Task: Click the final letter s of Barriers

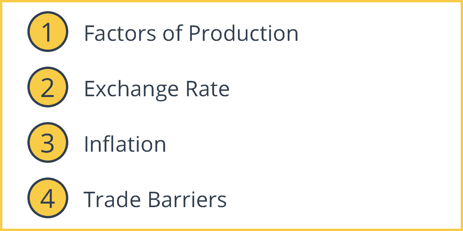Action: pos(222,202)
